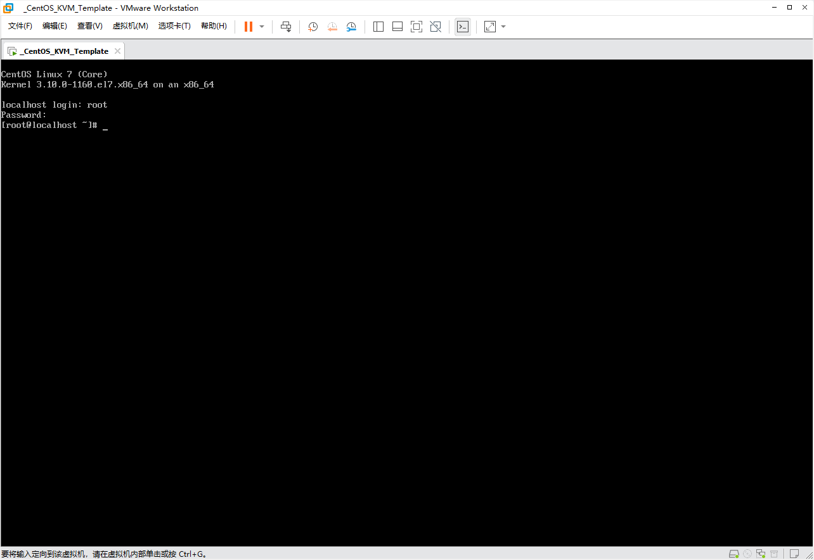814x560 pixels.
Task: Maximize the VMware Workstation window
Action: coord(789,8)
